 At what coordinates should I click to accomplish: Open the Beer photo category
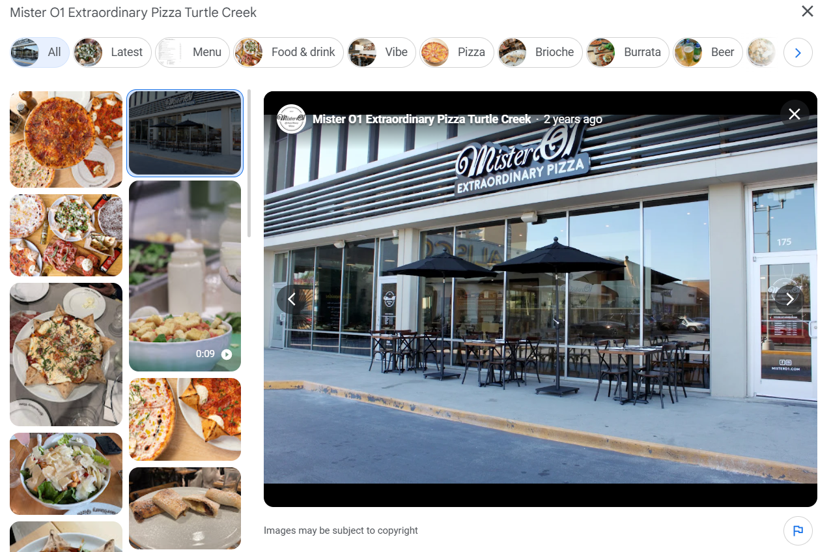pos(708,52)
